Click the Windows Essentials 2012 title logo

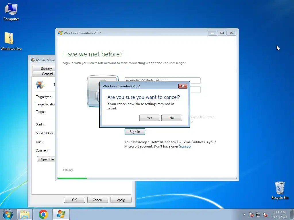(x=60, y=33)
